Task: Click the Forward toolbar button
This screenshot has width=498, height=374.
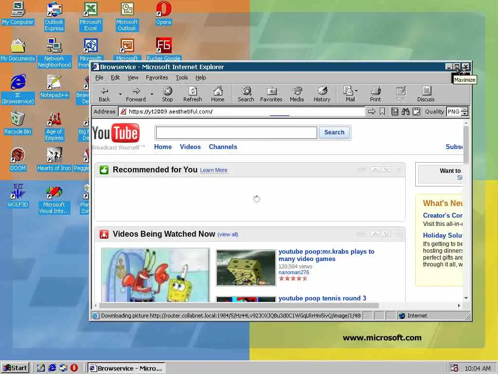Action: click(x=136, y=94)
